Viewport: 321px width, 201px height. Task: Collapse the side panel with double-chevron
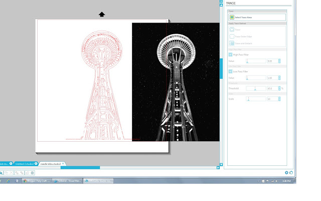point(221,1)
